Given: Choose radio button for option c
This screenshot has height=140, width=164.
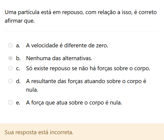Looking at the screenshot, I should tap(10, 68).
